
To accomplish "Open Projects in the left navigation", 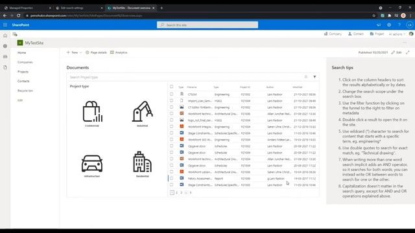I will 23,72.
